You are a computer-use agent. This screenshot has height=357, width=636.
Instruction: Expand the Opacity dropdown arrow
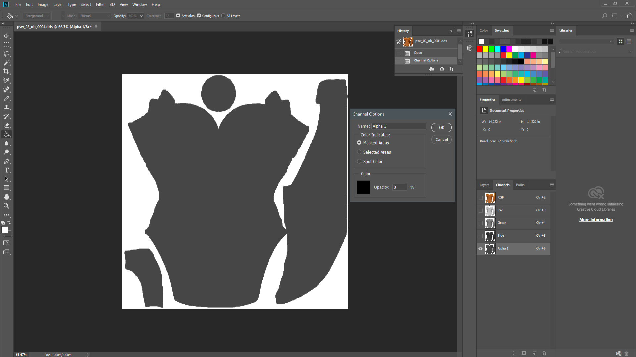tap(142, 16)
